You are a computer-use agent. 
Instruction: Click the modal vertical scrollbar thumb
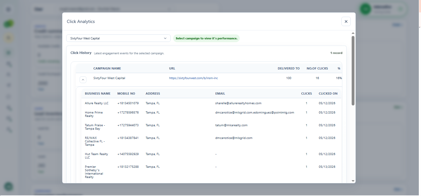tap(353, 71)
